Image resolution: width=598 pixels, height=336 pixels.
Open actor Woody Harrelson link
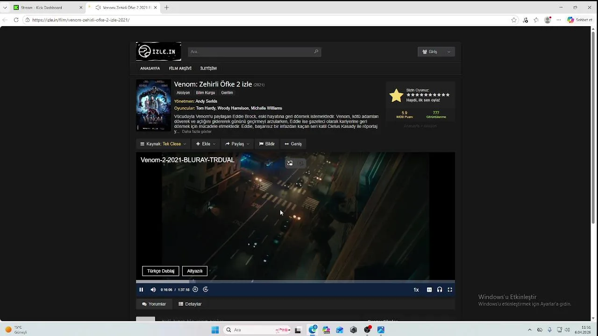pyautogui.click(x=233, y=108)
